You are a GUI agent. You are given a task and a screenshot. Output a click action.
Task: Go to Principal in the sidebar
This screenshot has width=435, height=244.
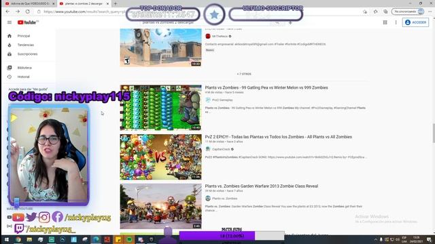tap(24, 36)
